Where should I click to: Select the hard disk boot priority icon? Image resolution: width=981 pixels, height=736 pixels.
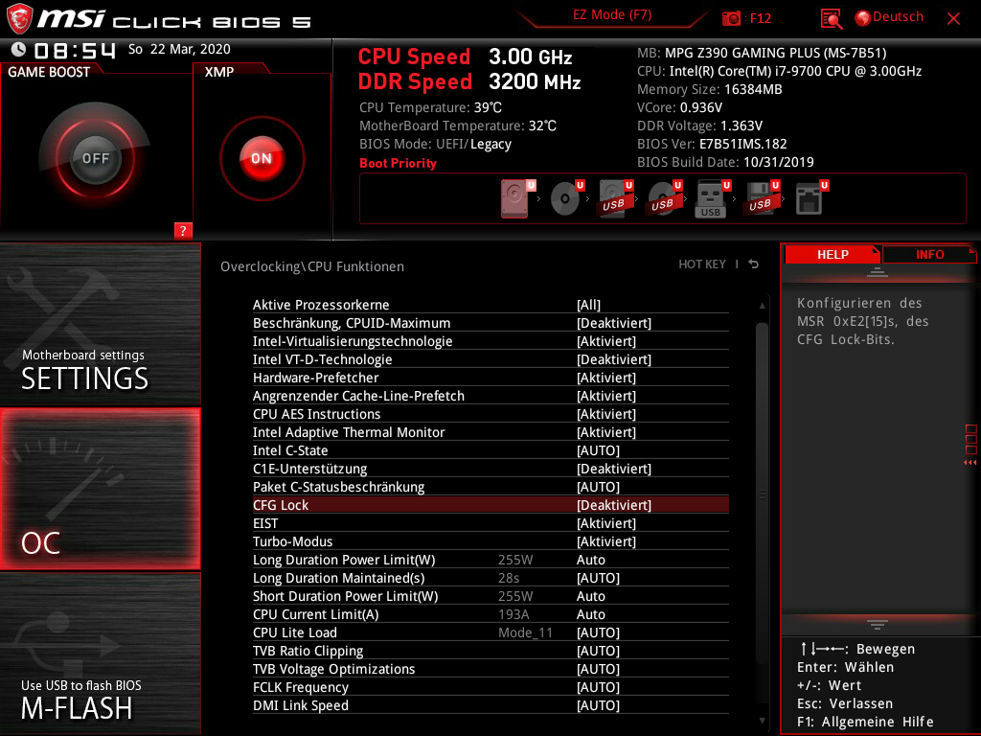pyautogui.click(x=515, y=198)
